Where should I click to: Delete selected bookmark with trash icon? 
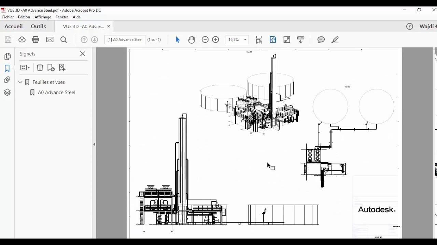coord(40,68)
